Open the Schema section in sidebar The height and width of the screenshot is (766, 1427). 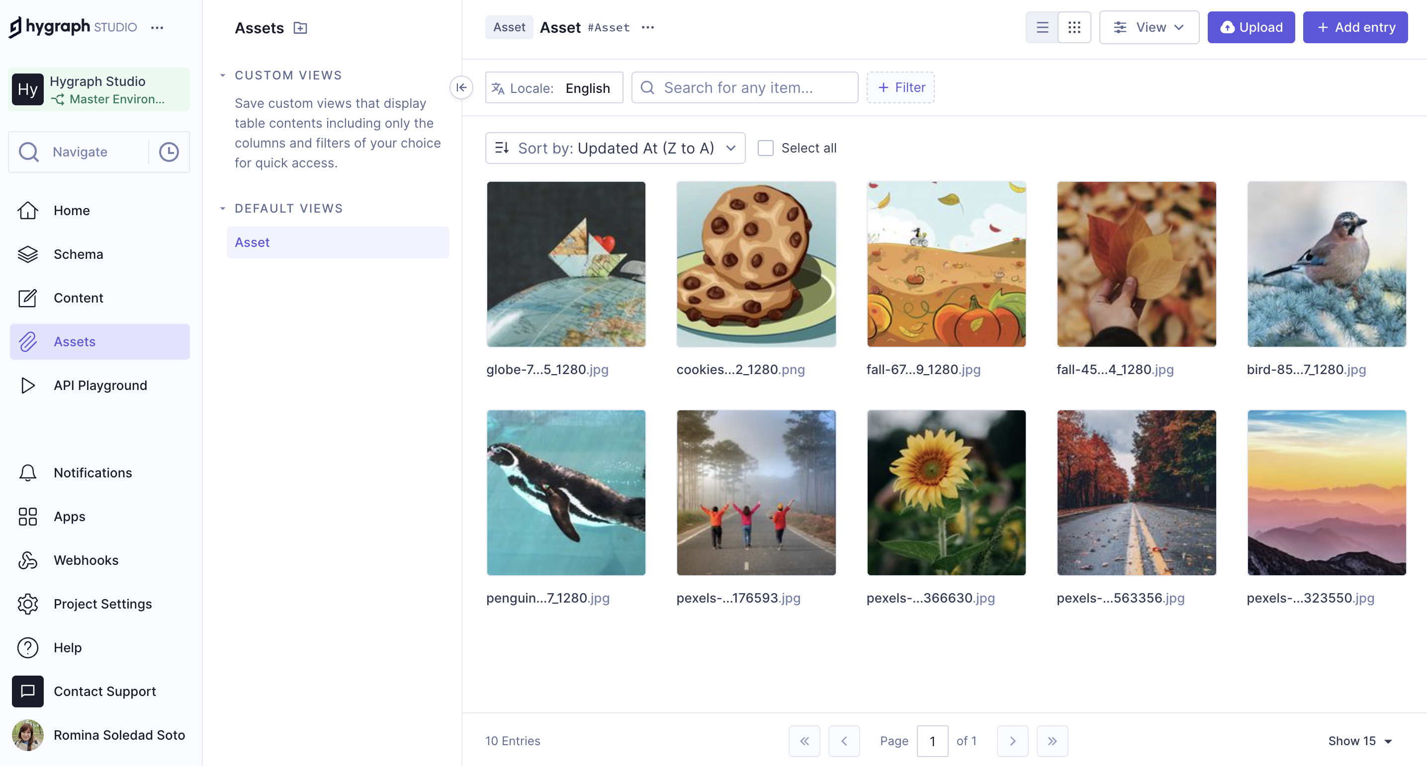pos(79,254)
